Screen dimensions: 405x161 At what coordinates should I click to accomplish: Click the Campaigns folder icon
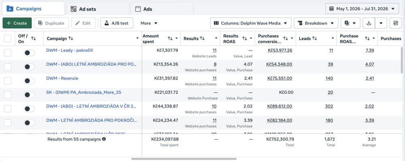click(x=10, y=8)
